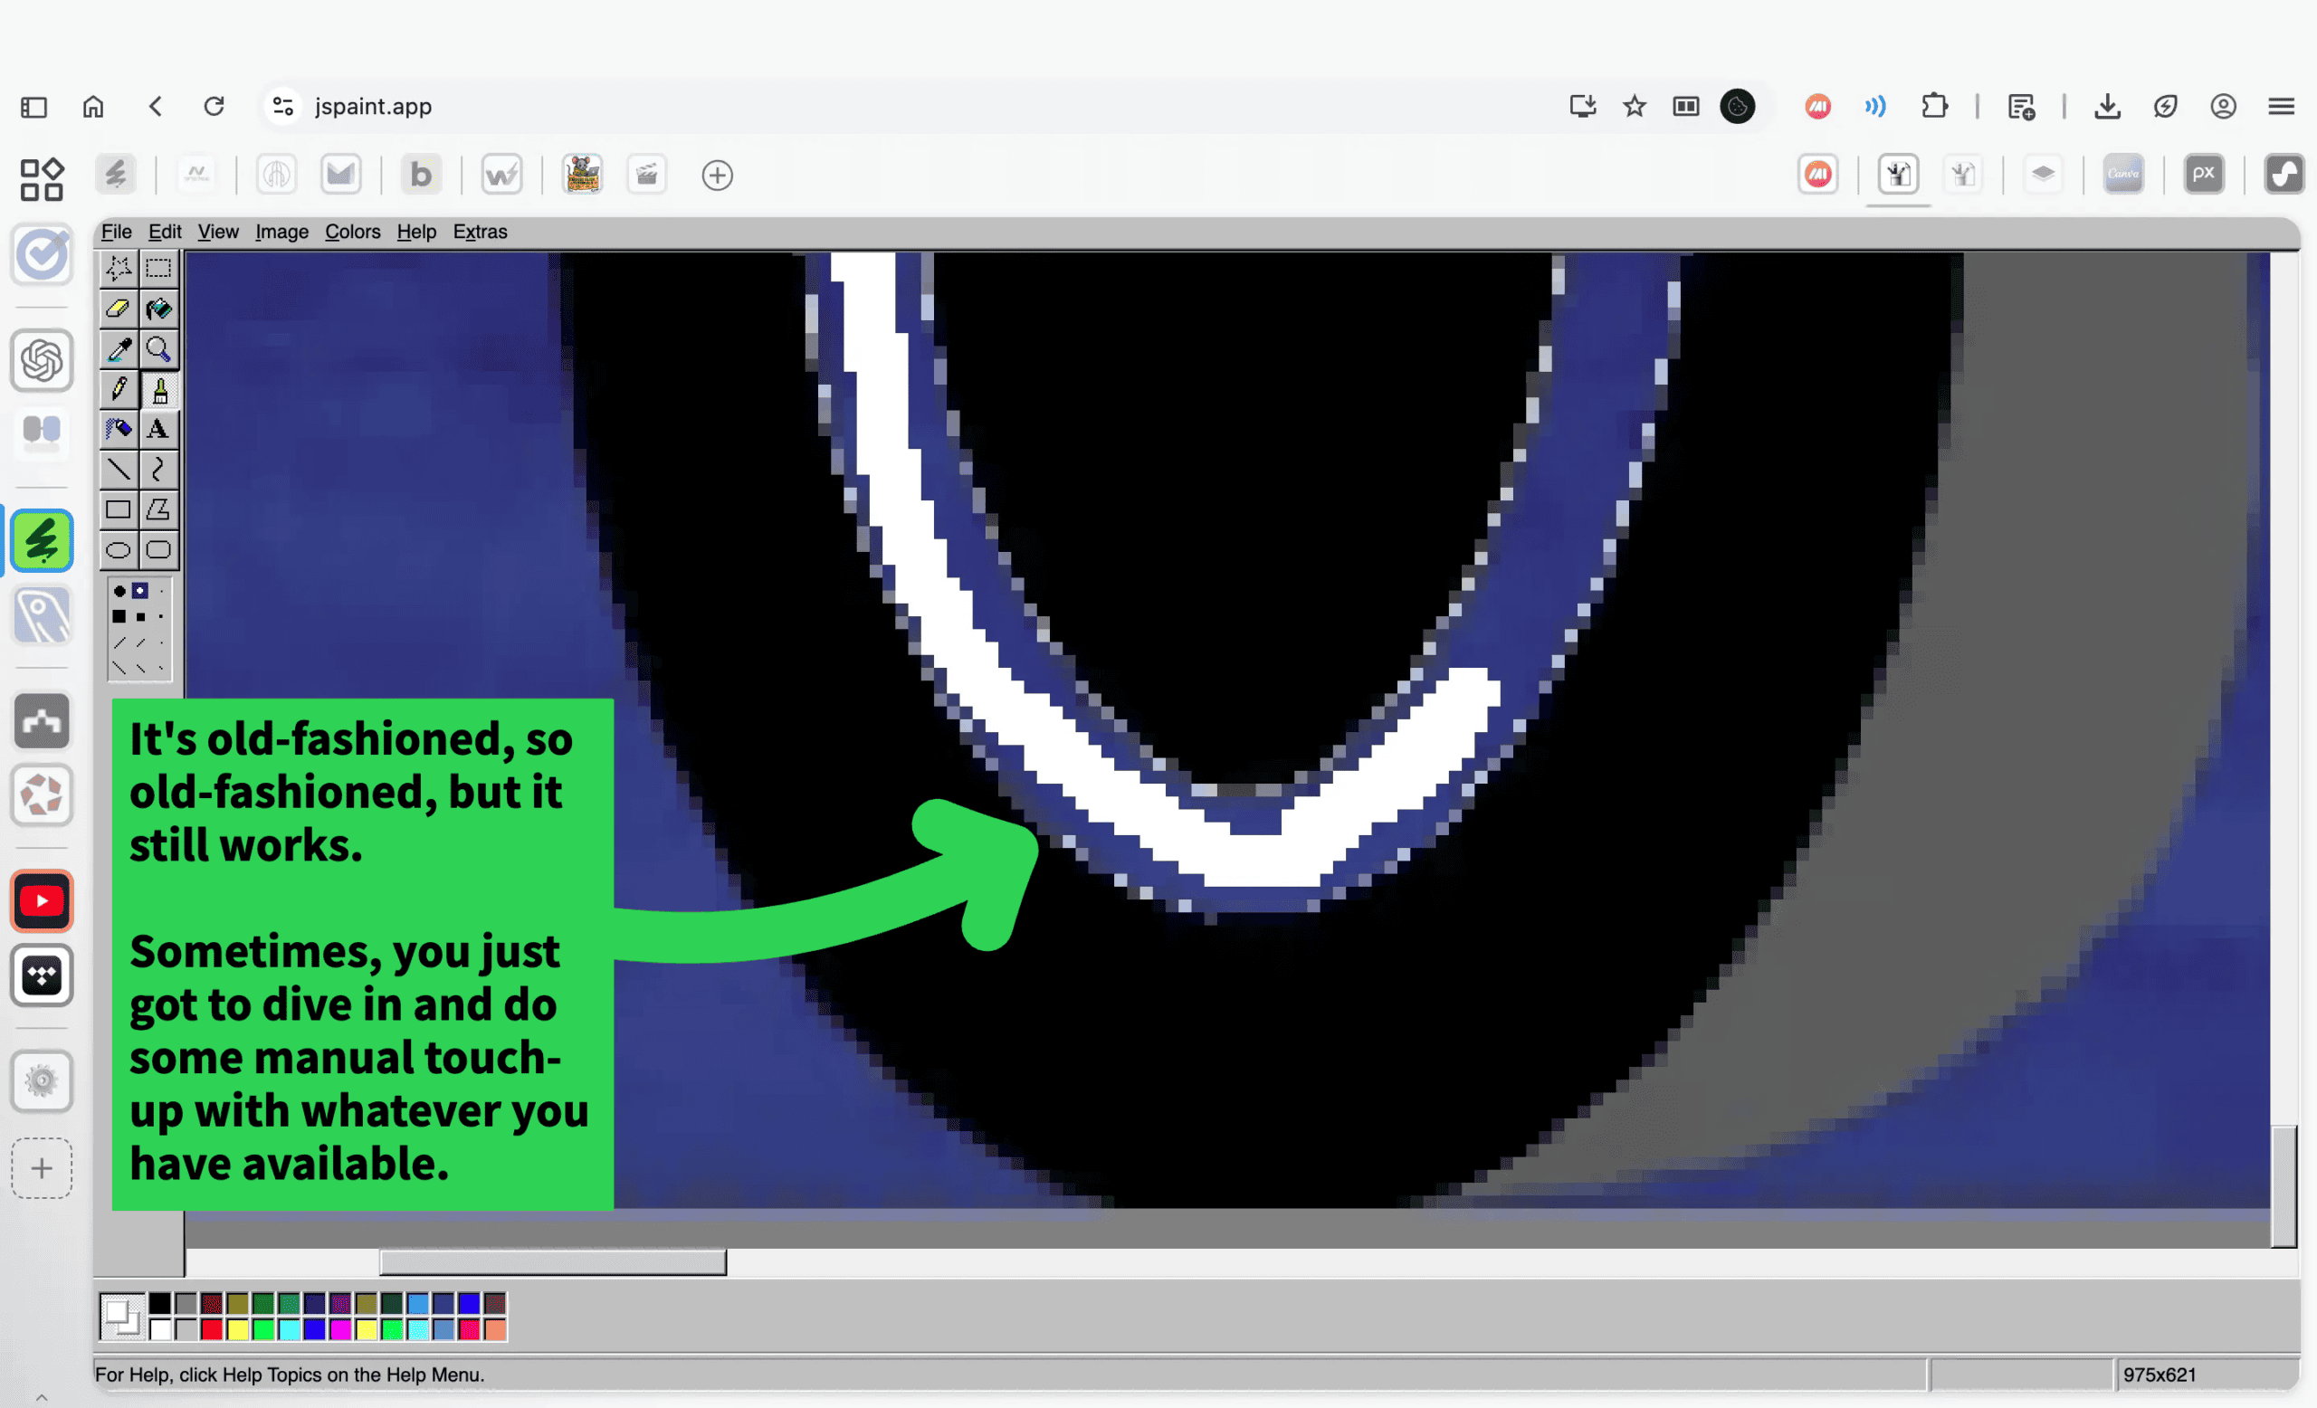Select the Free-Form Select star tool
Viewport: 2317px width, 1408px height.
119,269
